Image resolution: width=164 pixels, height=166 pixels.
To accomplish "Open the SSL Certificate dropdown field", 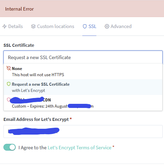I will 83,57.
